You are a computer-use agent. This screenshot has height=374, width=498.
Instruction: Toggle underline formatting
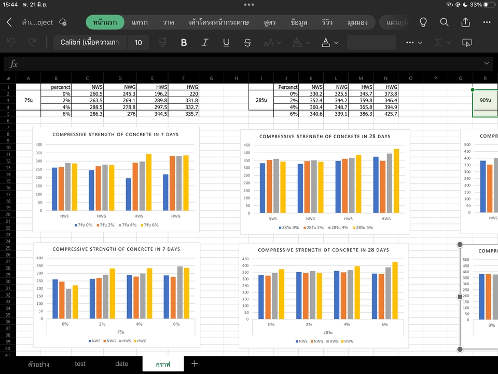pos(226,43)
